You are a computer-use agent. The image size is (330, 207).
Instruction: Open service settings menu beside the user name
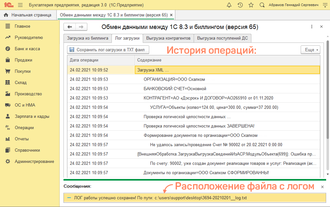(325, 5)
